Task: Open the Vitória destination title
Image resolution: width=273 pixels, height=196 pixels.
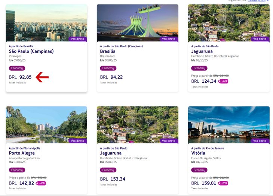Action: click(x=198, y=153)
